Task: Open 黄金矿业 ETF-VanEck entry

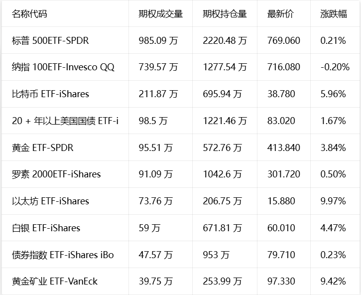Action: coord(55,282)
